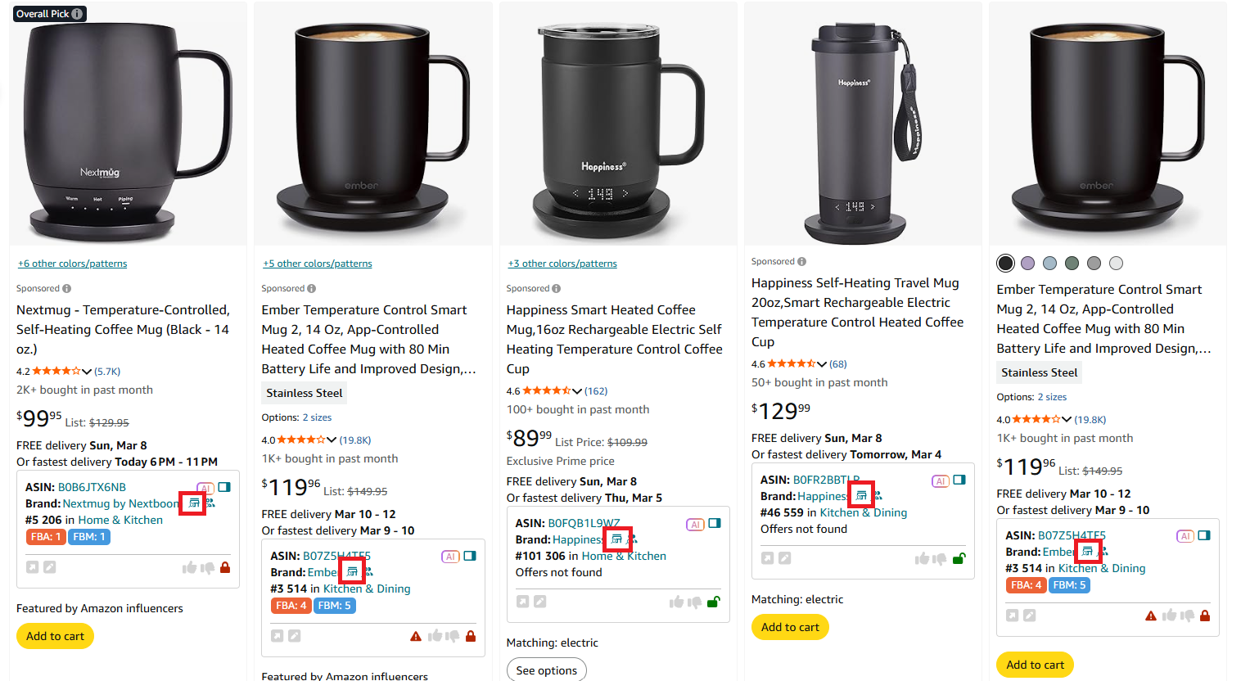
Task: Click the storefront icon next to the Ember brand
Action: pos(352,570)
